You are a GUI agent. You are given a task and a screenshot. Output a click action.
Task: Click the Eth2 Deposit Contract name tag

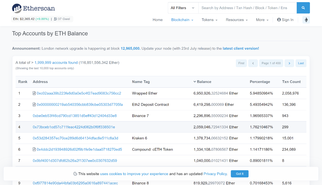click(151, 105)
